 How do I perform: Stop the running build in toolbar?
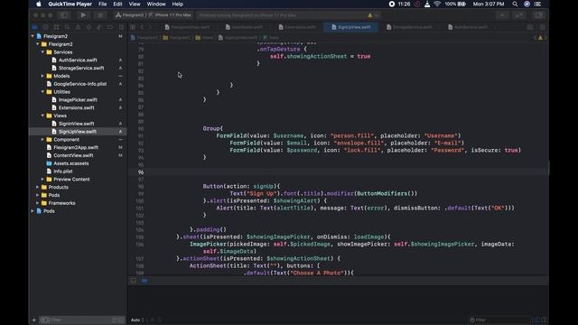[x=100, y=15]
